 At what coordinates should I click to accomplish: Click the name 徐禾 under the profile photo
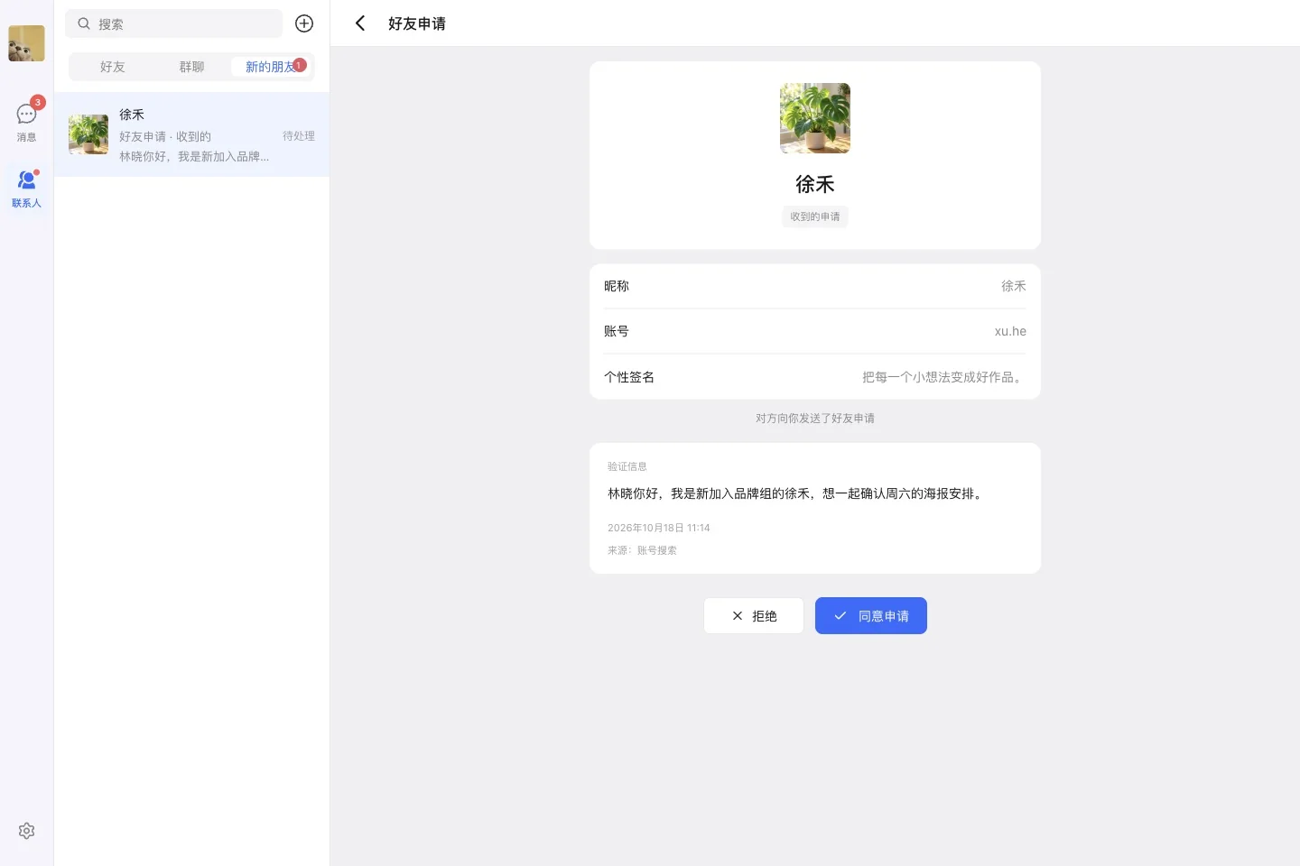click(x=815, y=184)
